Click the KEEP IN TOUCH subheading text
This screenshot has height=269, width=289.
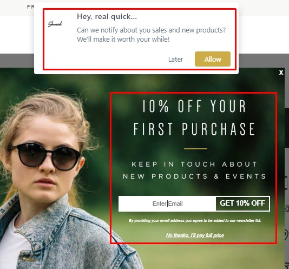point(194,170)
